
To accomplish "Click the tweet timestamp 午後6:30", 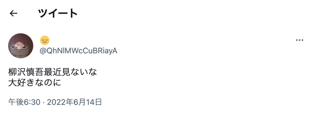I will click(24, 102).
